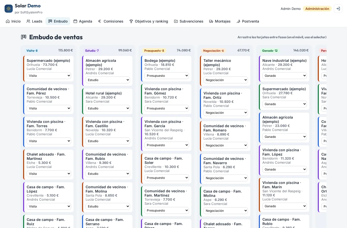Click the Negociación · 6 phase badge
Viewport: 347px width, 228px height.
(x=213, y=51)
